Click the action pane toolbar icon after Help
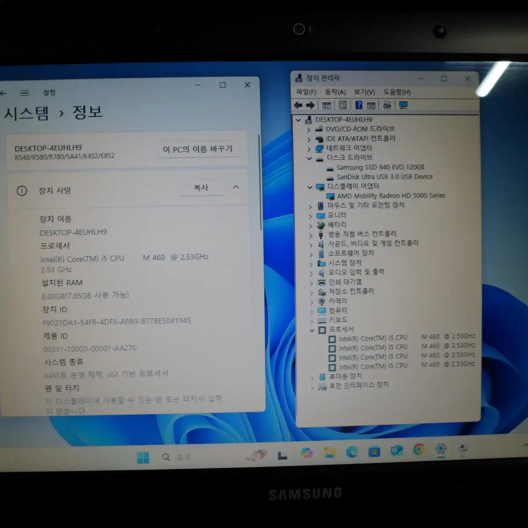Screen dimensions: 528x528 [x=371, y=105]
